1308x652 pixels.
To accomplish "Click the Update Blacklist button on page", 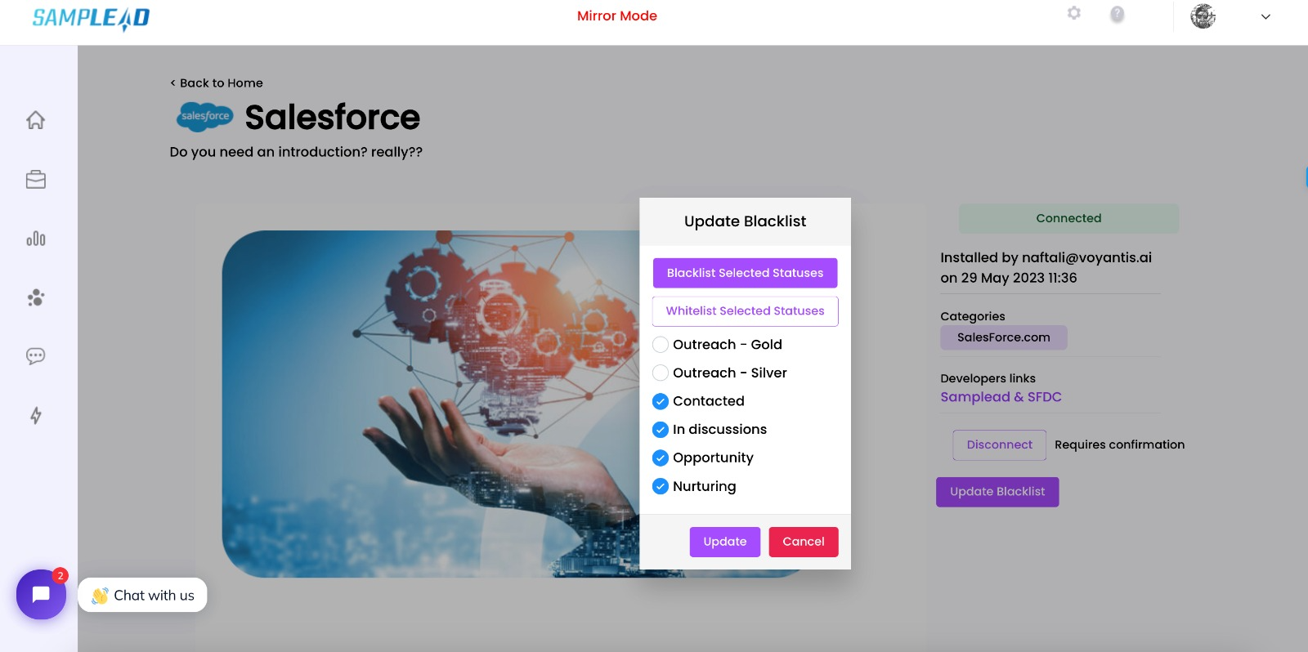I will (997, 492).
